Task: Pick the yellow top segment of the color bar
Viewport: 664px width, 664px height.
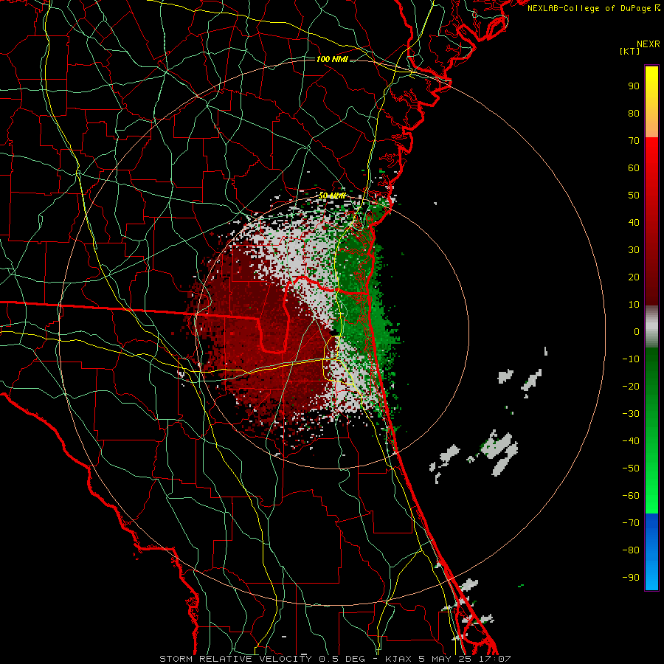Action: pos(651,102)
